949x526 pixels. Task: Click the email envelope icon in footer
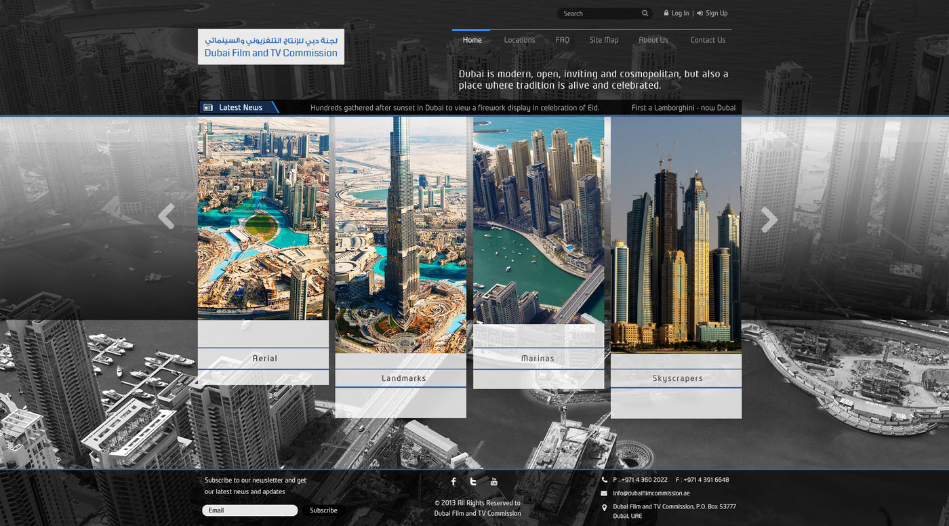604,493
